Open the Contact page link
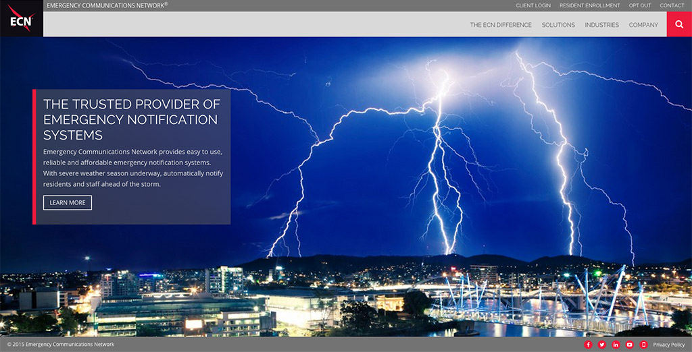 click(672, 5)
